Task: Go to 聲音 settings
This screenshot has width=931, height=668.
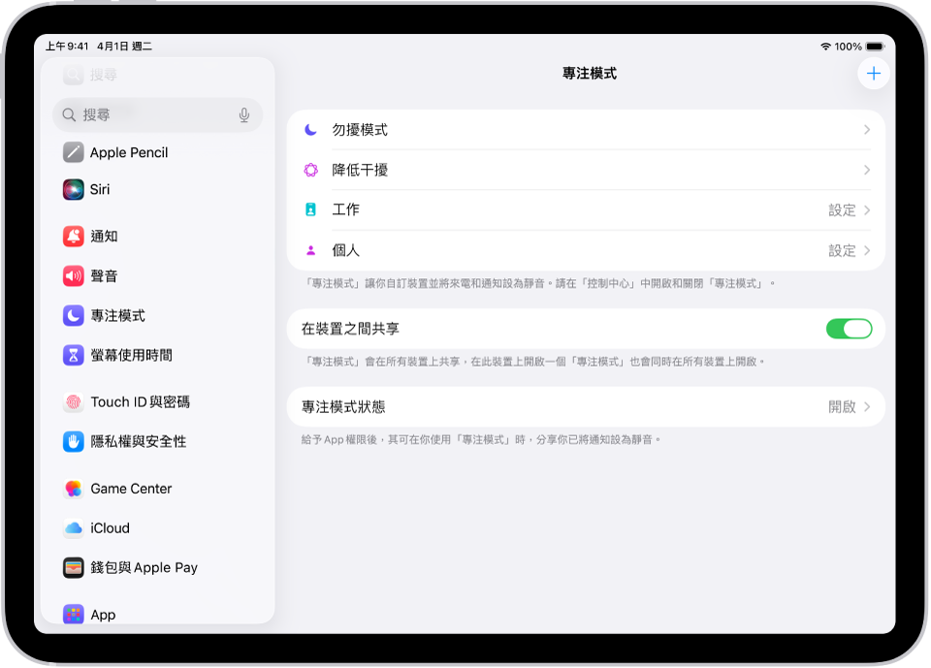Action: (158, 276)
